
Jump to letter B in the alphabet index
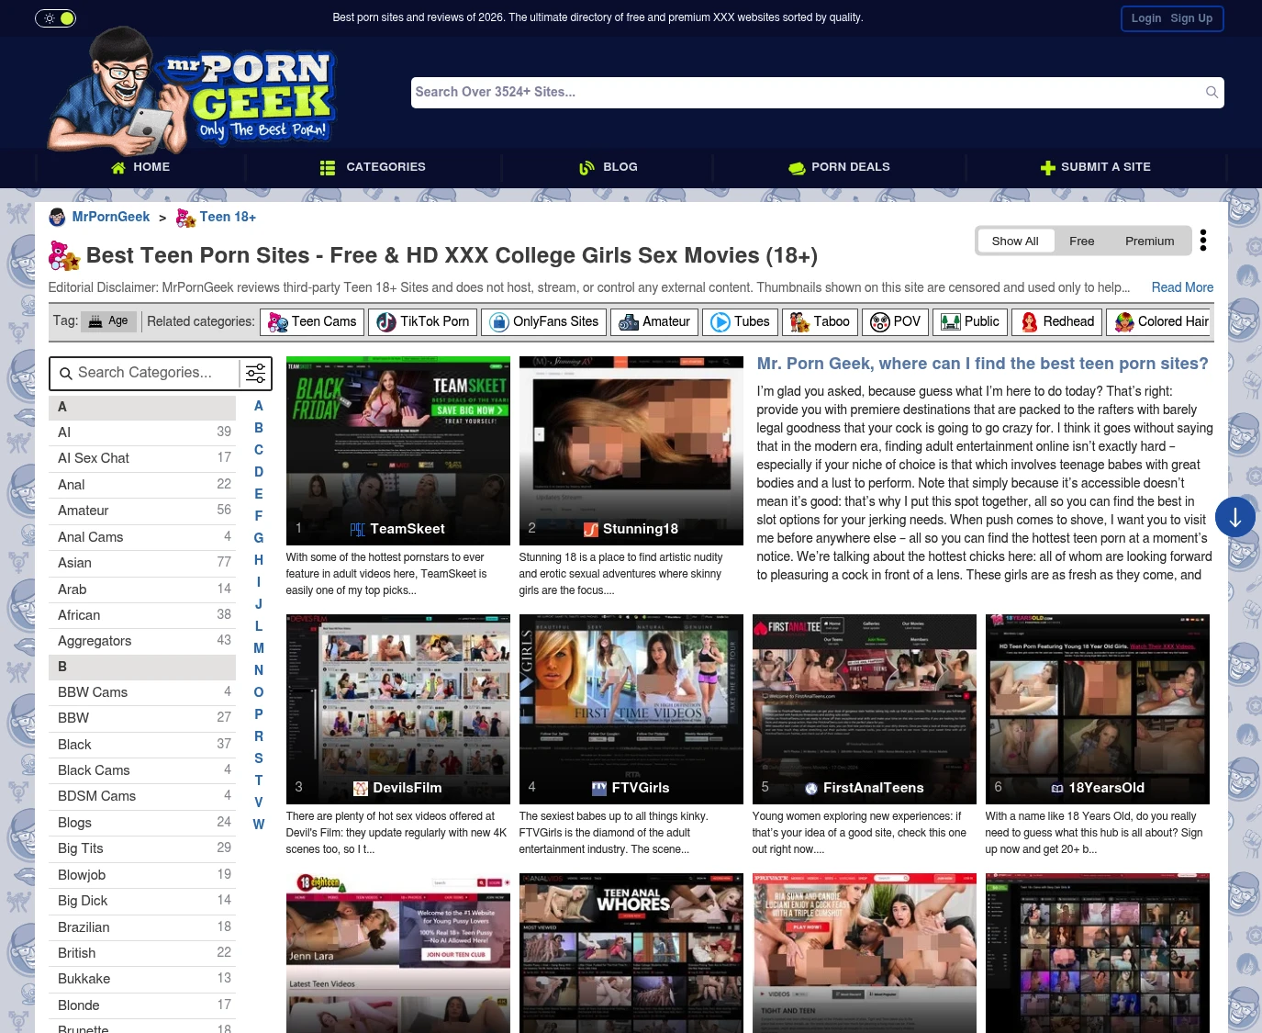click(x=259, y=428)
